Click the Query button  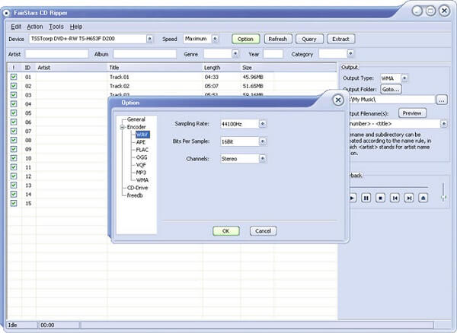(309, 39)
